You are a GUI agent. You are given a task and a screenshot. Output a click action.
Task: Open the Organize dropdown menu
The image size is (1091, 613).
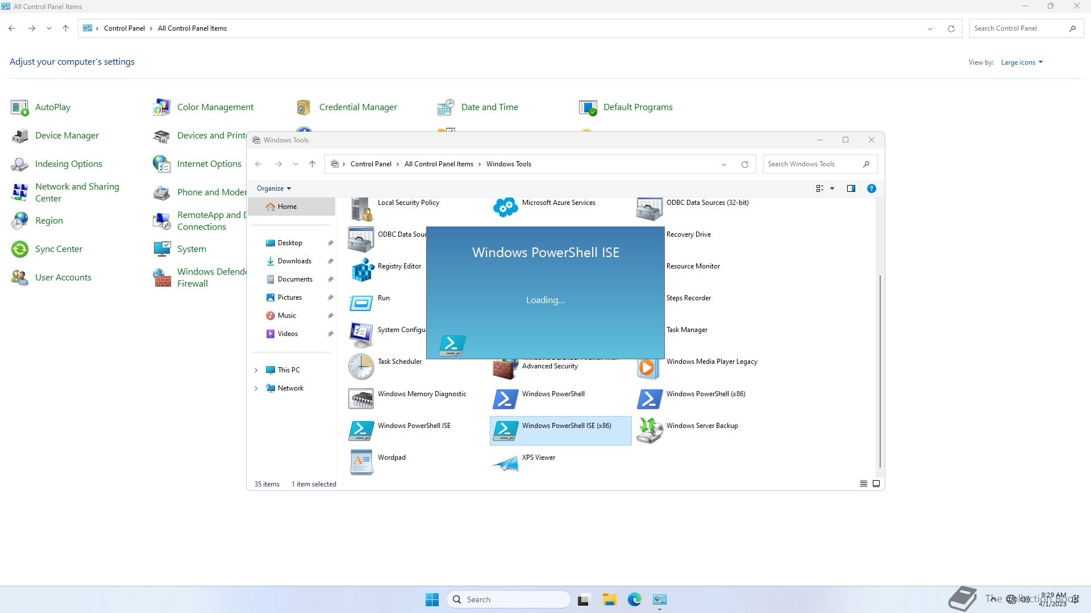pyautogui.click(x=273, y=188)
